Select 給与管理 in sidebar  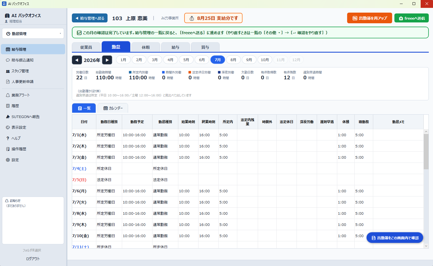(x=33, y=49)
